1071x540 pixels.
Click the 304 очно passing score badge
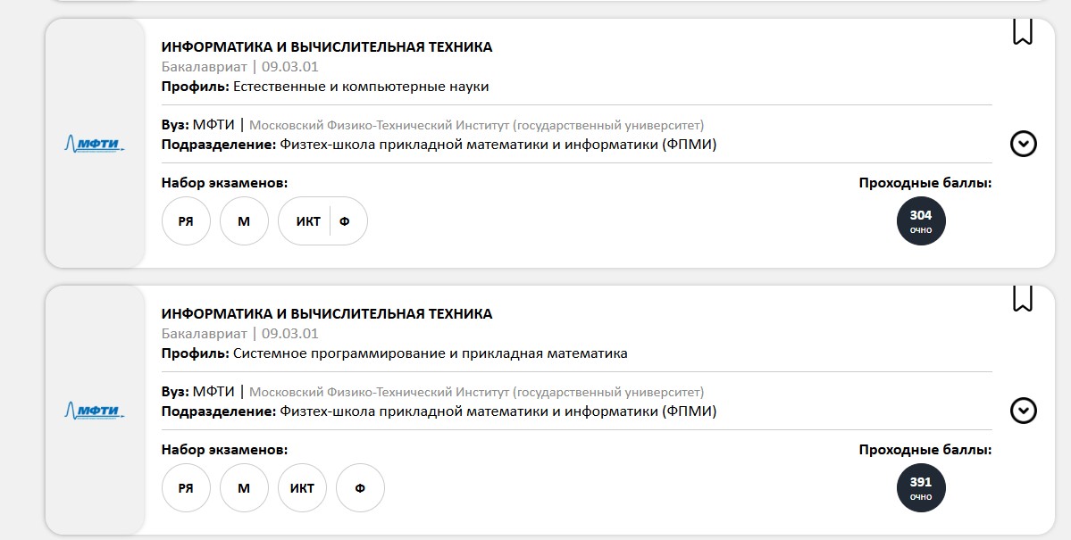[921, 221]
